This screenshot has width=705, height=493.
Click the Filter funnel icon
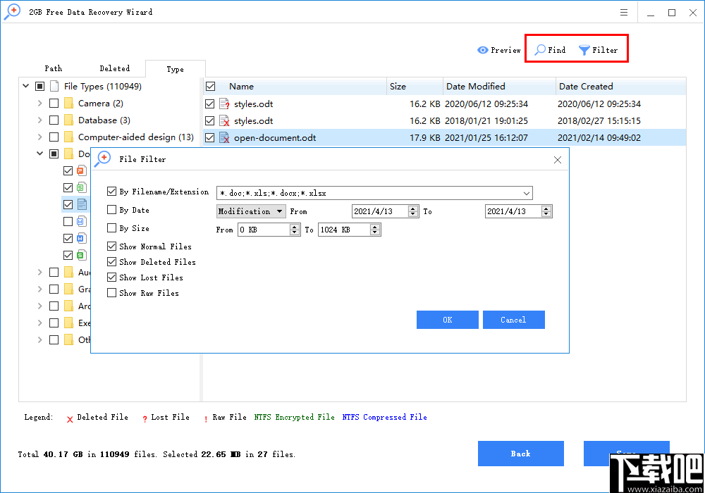(x=583, y=49)
